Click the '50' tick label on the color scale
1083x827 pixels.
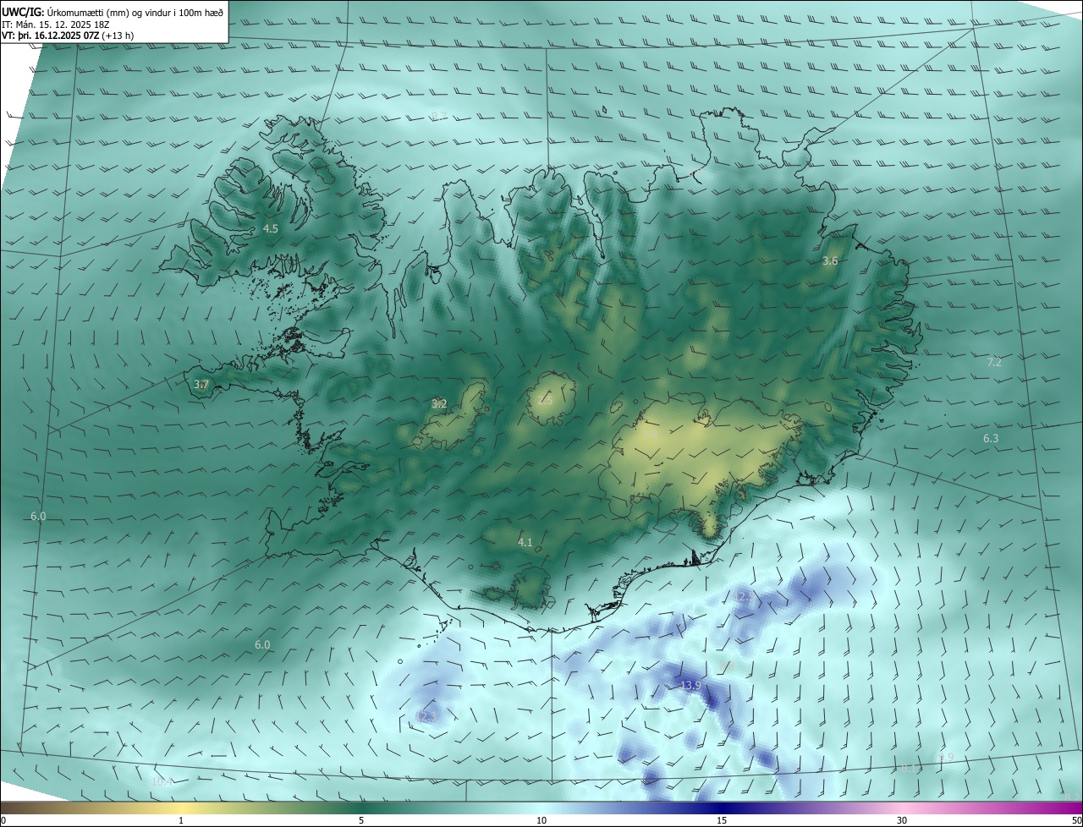click(1076, 821)
